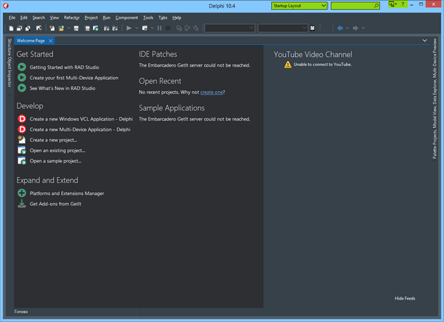Click the "create one" link under Open Recent
Image resolution: width=444 pixels, height=322 pixels.
pyautogui.click(x=212, y=92)
